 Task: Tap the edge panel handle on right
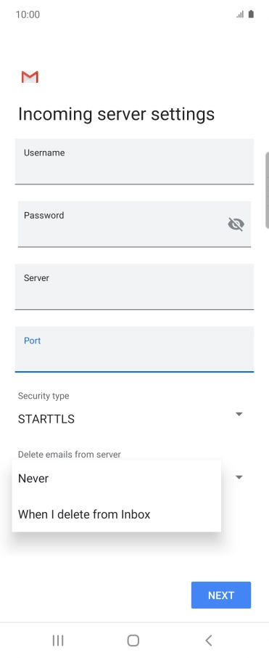[267, 190]
